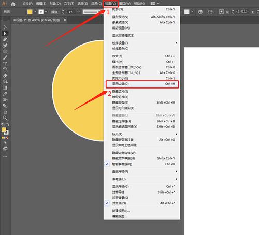Select the Ellipse shape tool
This screenshot has height=235, width=259.
coord(5,52)
